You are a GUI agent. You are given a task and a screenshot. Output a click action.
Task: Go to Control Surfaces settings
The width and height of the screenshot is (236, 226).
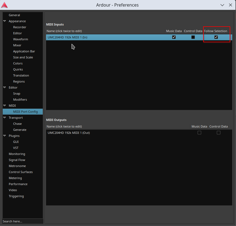coord(21,172)
